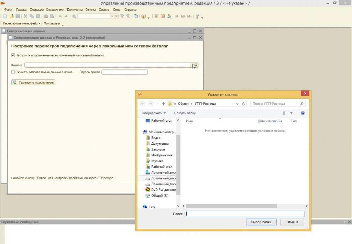Open 'Переключить интерфейс' dropdown
Viewport: 352px width, 244px height.
coord(22,23)
